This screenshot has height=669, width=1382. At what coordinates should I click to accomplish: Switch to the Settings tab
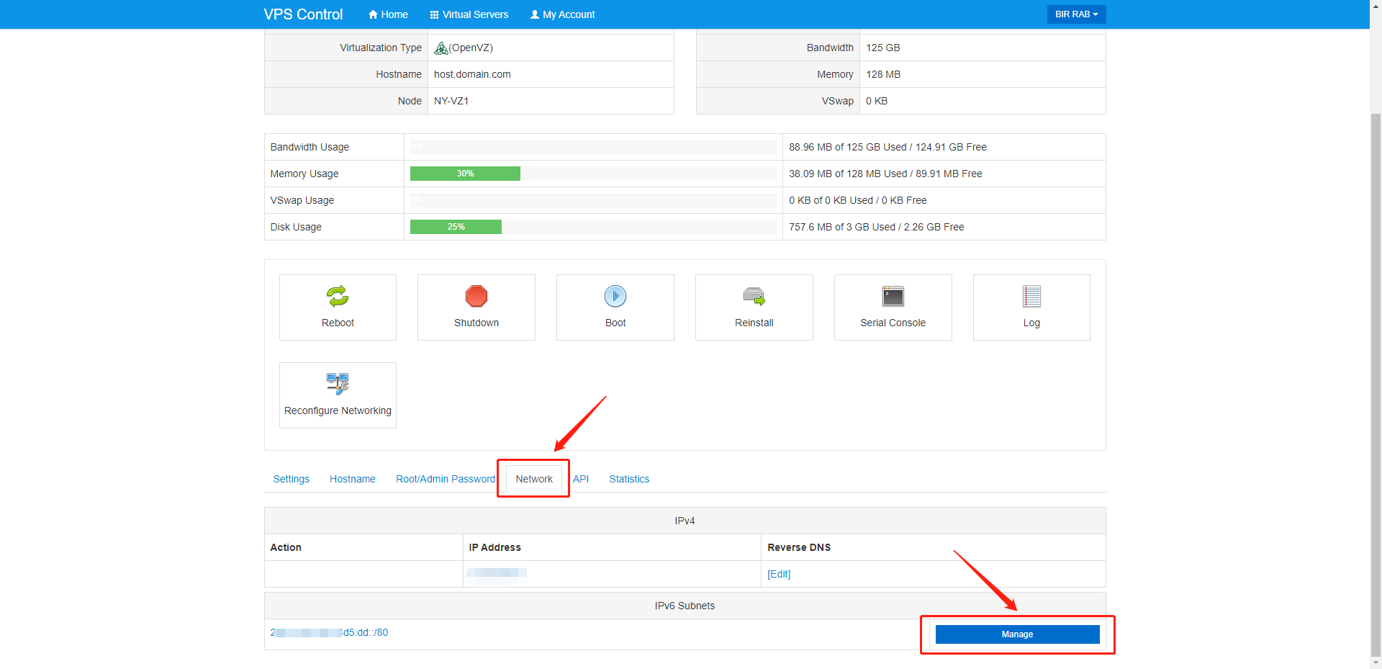292,479
